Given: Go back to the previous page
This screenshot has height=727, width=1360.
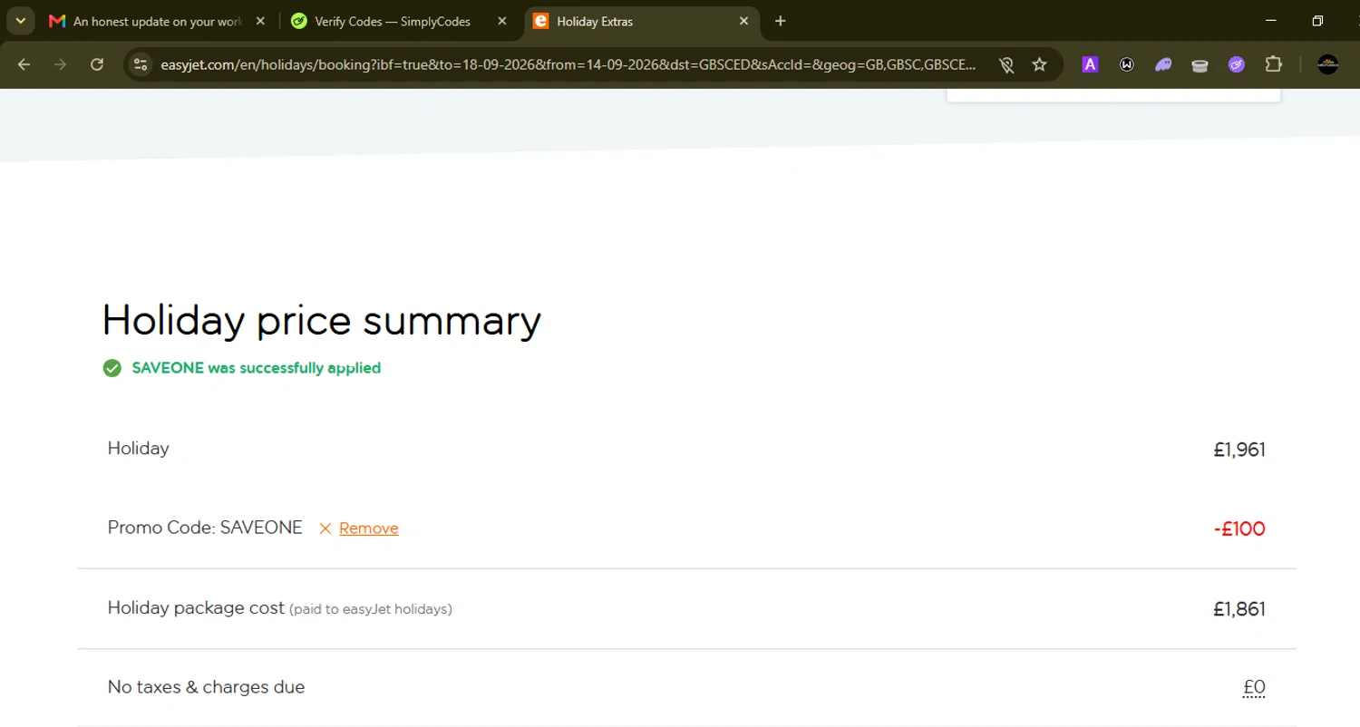Looking at the screenshot, I should (x=24, y=64).
